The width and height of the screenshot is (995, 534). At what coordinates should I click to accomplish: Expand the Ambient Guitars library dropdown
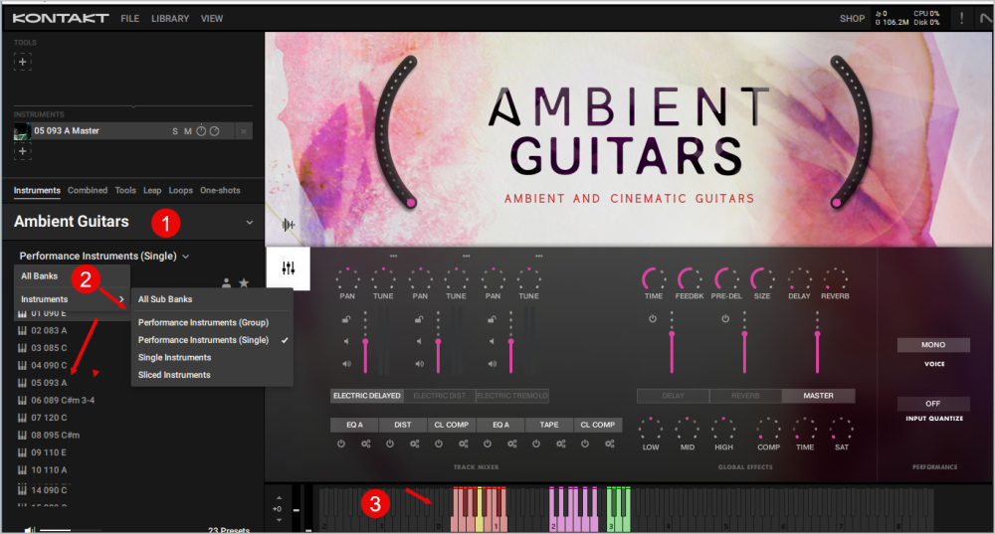250,223
